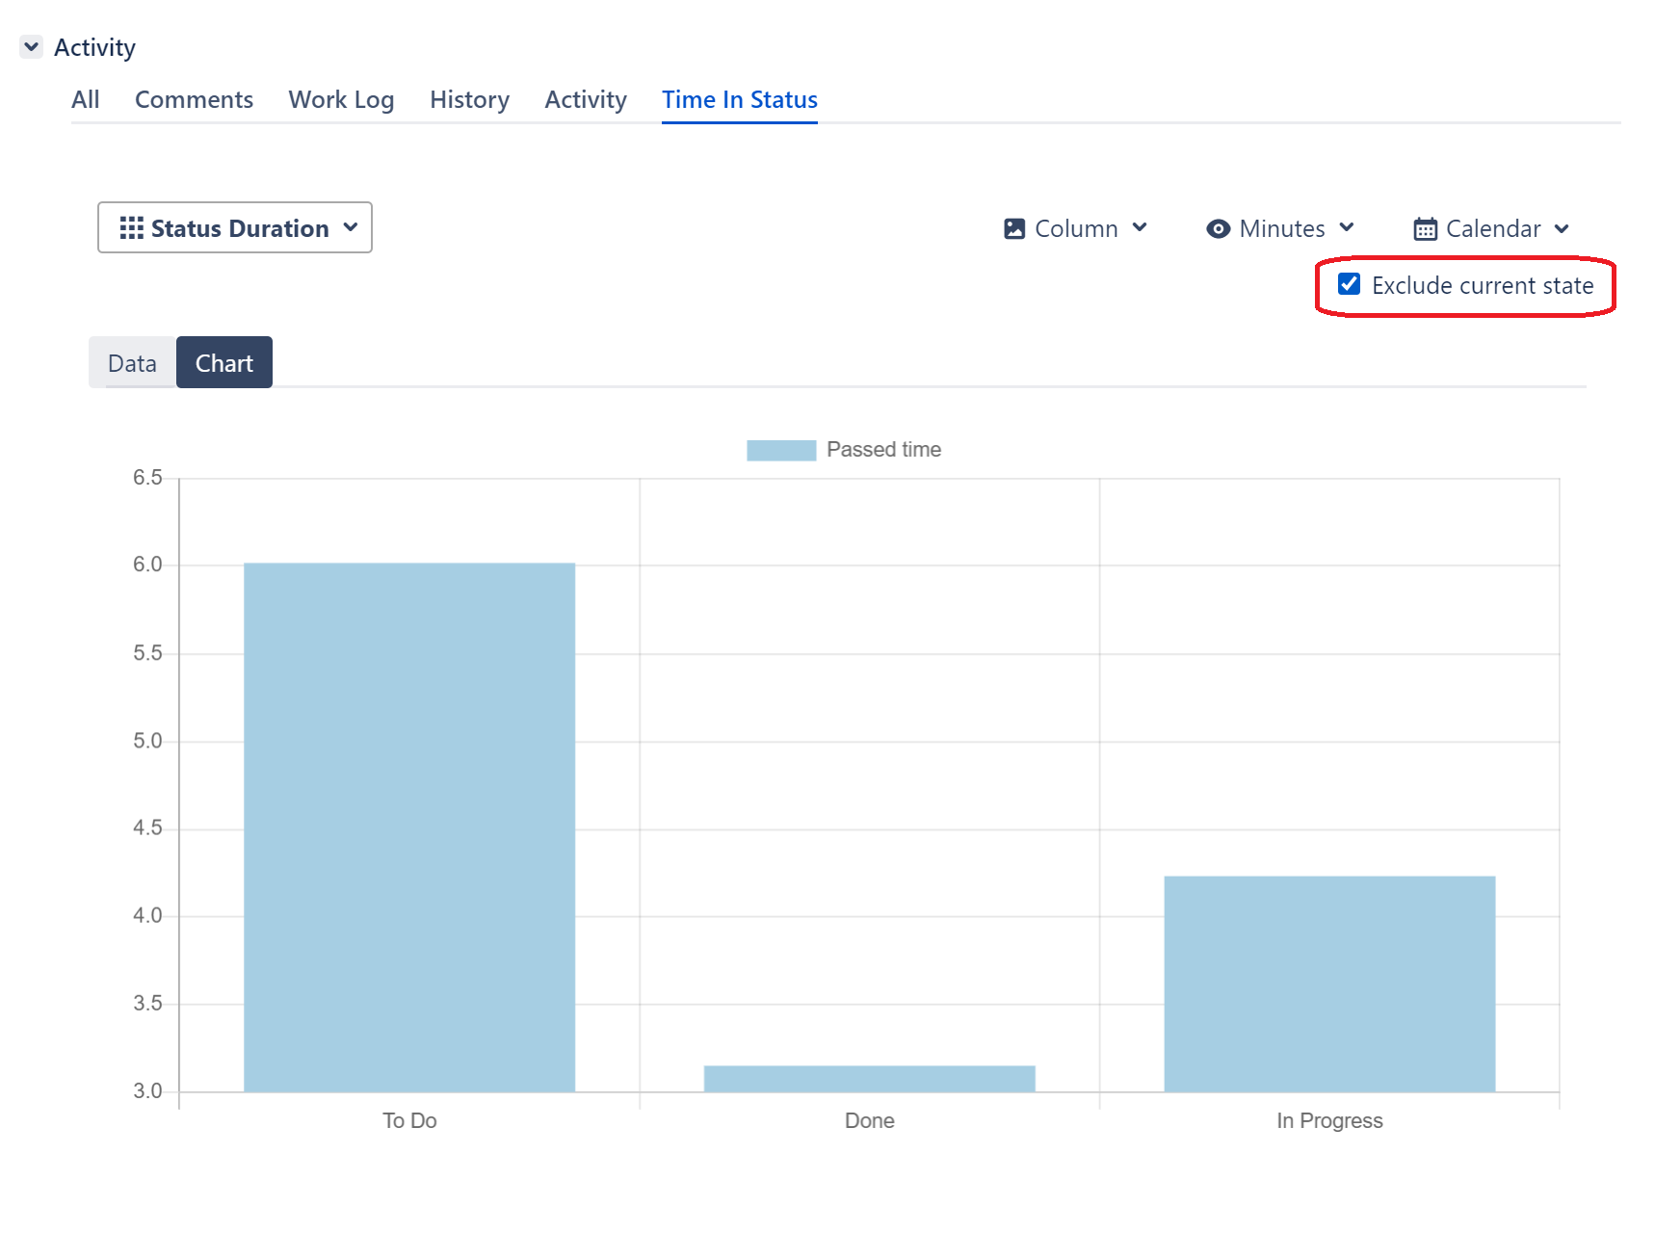Switch to the Comments tab

click(194, 100)
